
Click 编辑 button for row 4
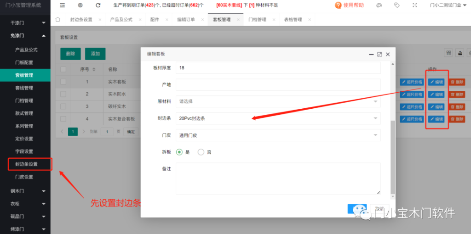(x=437, y=119)
